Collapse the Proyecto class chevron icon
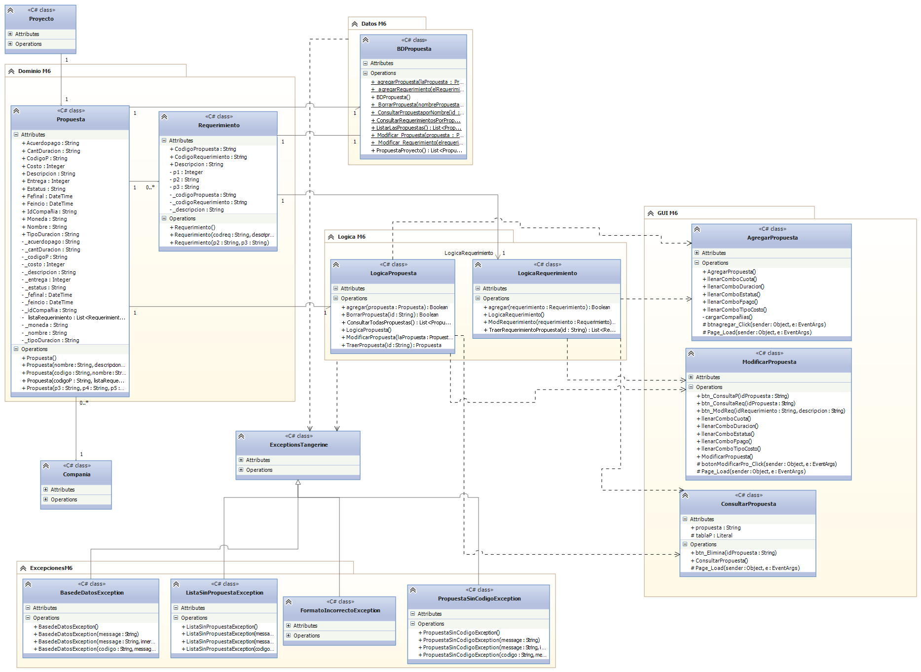 [x=10, y=10]
